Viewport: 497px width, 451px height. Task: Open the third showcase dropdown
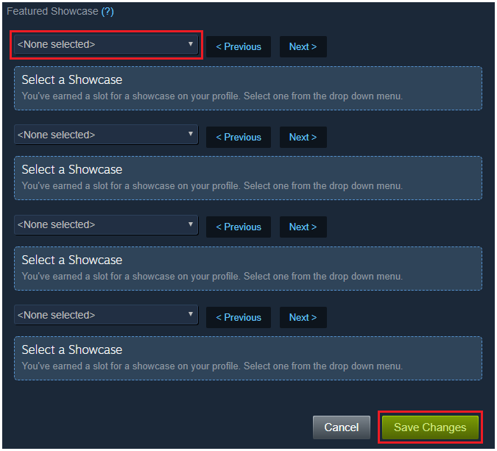tap(106, 225)
